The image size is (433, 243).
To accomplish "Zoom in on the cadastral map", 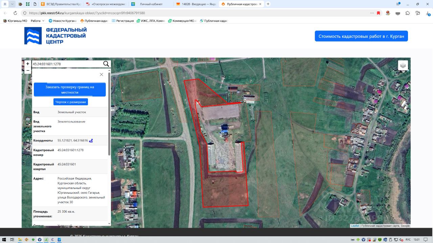I will point(28,64).
